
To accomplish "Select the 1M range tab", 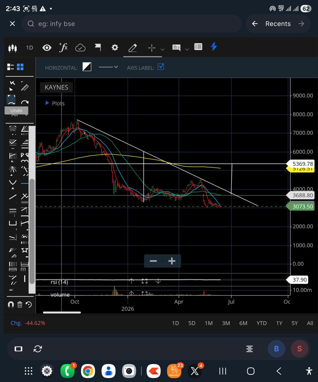I will tap(208, 323).
